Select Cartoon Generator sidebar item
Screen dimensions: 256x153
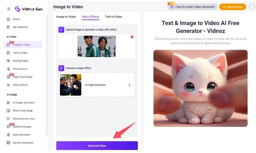point(23,143)
